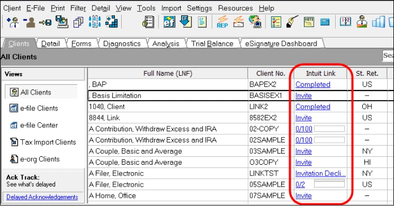Viewport: 394px width, 206px height.
Task: Click the yellow checklist with red check icon
Action: (x=276, y=22)
